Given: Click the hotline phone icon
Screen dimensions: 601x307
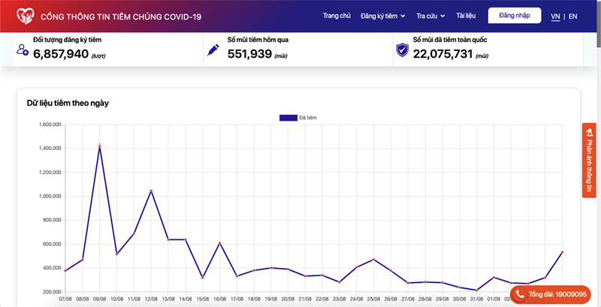Looking at the screenshot, I should pyautogui.click(x=521, y=294).
